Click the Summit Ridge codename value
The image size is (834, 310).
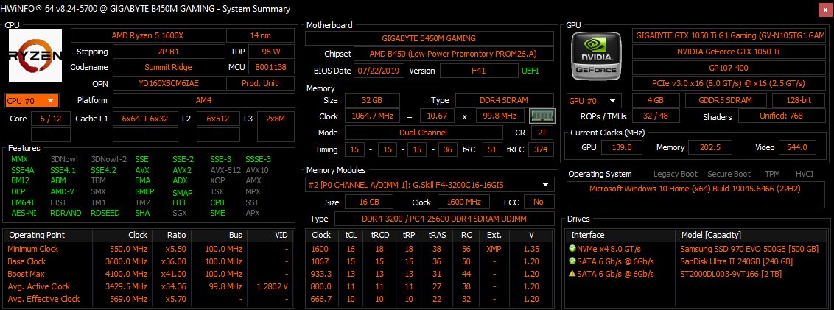[x=168, y=68]
